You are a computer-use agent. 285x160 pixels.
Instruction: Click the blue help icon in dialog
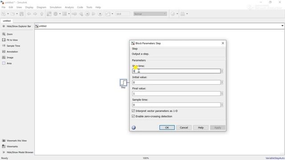coord(134,128)
